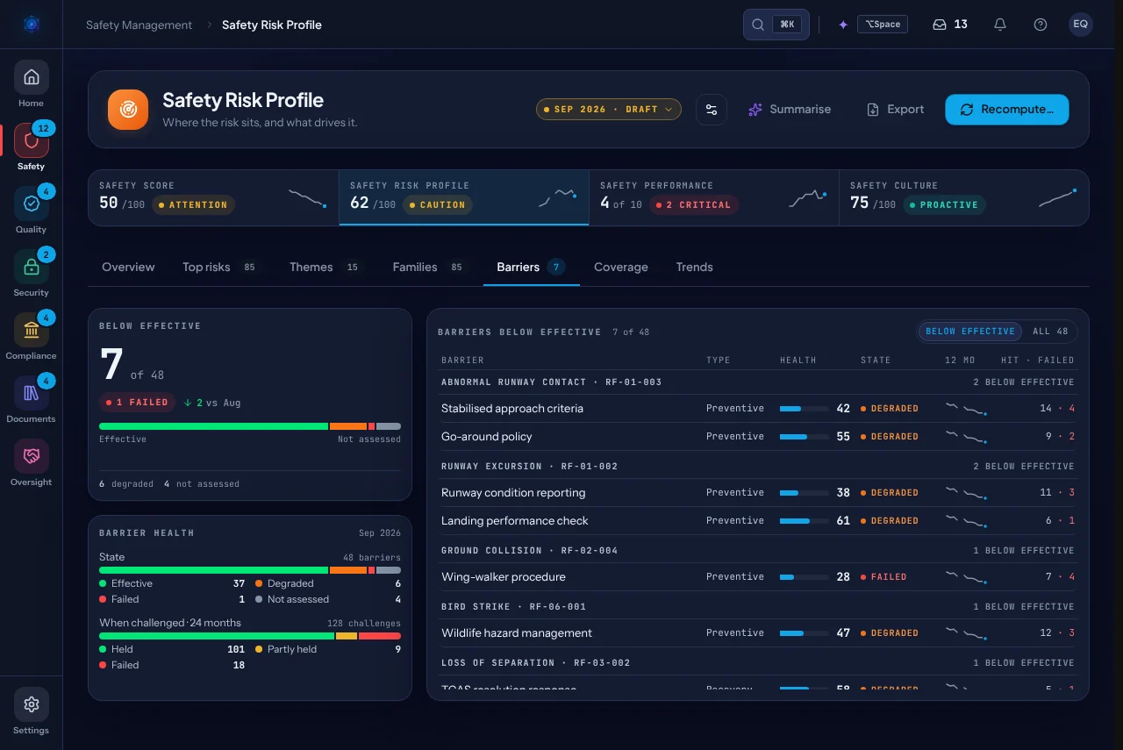Image resolution: width=1123 pixels, height=750 pixels.
Task: Go to Safety Management breadcrumb
Action: (x=139, y=25)
